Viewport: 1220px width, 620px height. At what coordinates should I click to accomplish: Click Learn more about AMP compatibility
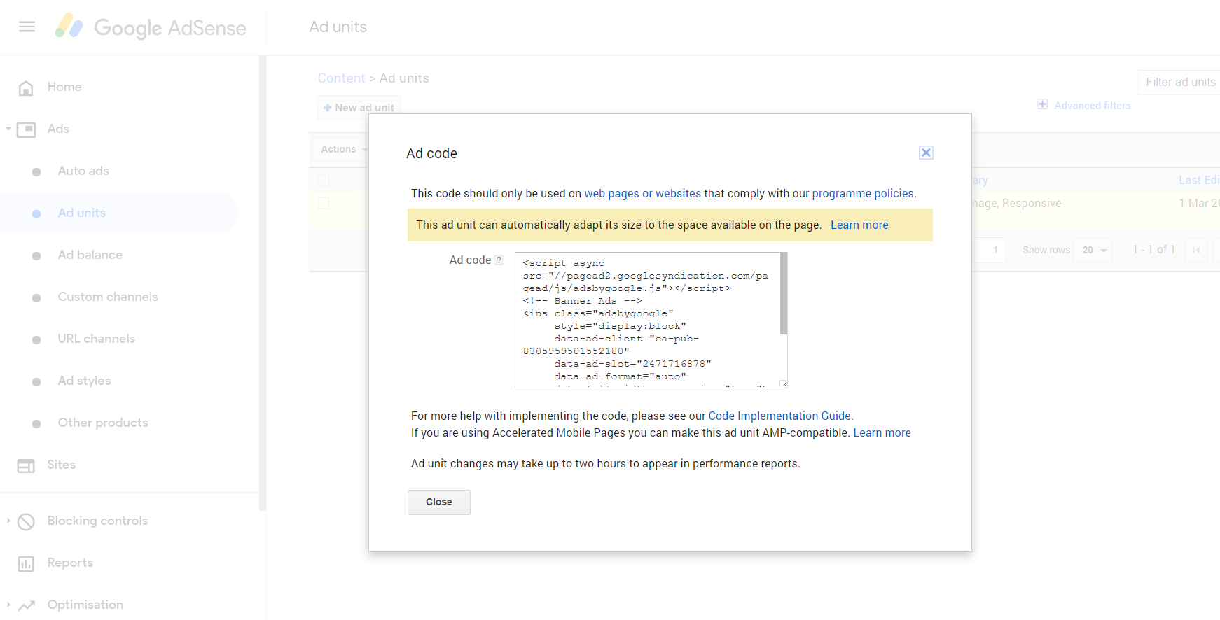tap(882, 432)
